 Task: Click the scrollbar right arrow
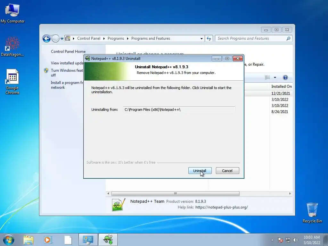[x=290, y=193]
